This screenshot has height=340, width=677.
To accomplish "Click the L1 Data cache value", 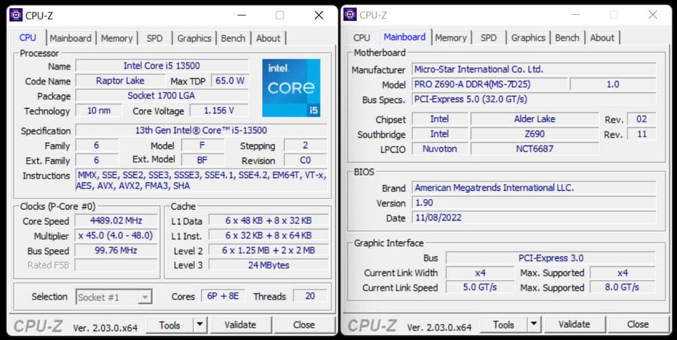I will 269,220.
